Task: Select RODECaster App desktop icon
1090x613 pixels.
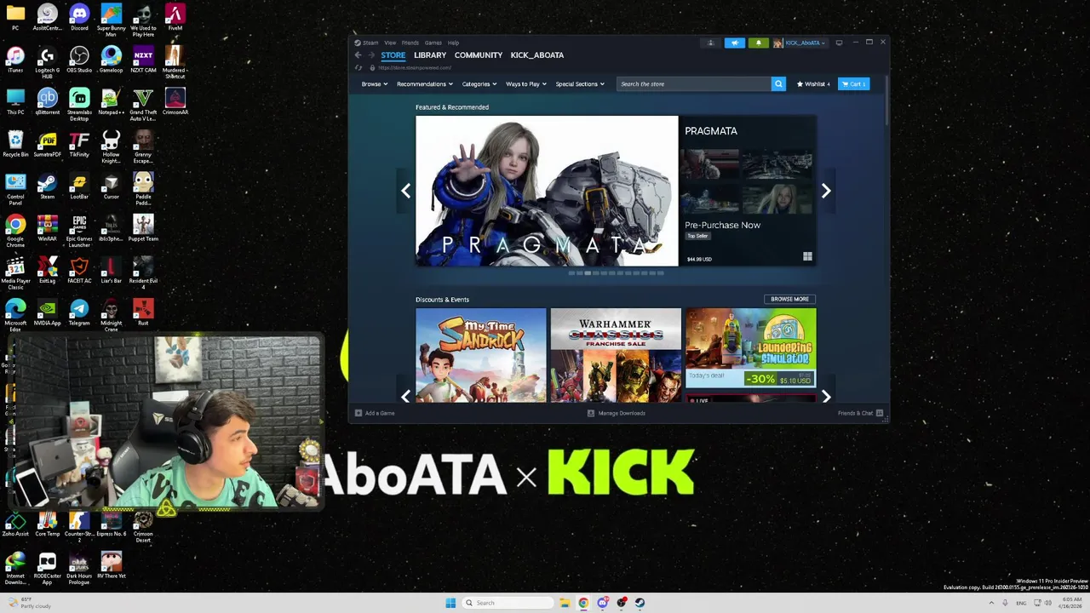Action: 47,568
